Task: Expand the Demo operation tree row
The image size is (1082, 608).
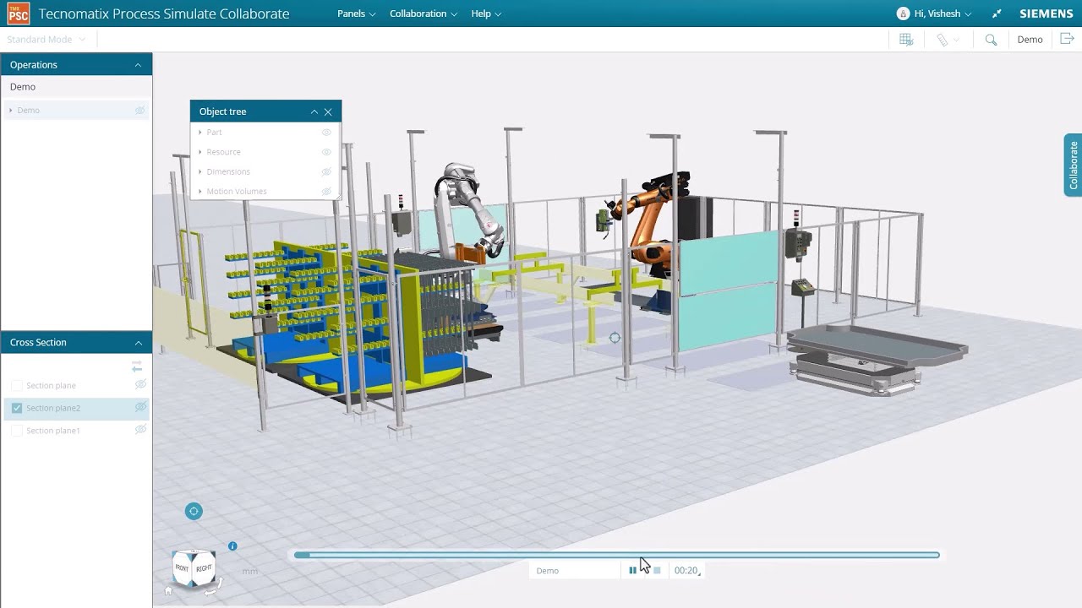Action: tap(10, 111)
